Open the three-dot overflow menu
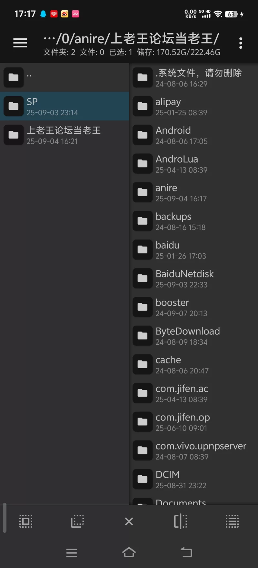The height and width of the screenshot is (568, 258). point(241,43)
